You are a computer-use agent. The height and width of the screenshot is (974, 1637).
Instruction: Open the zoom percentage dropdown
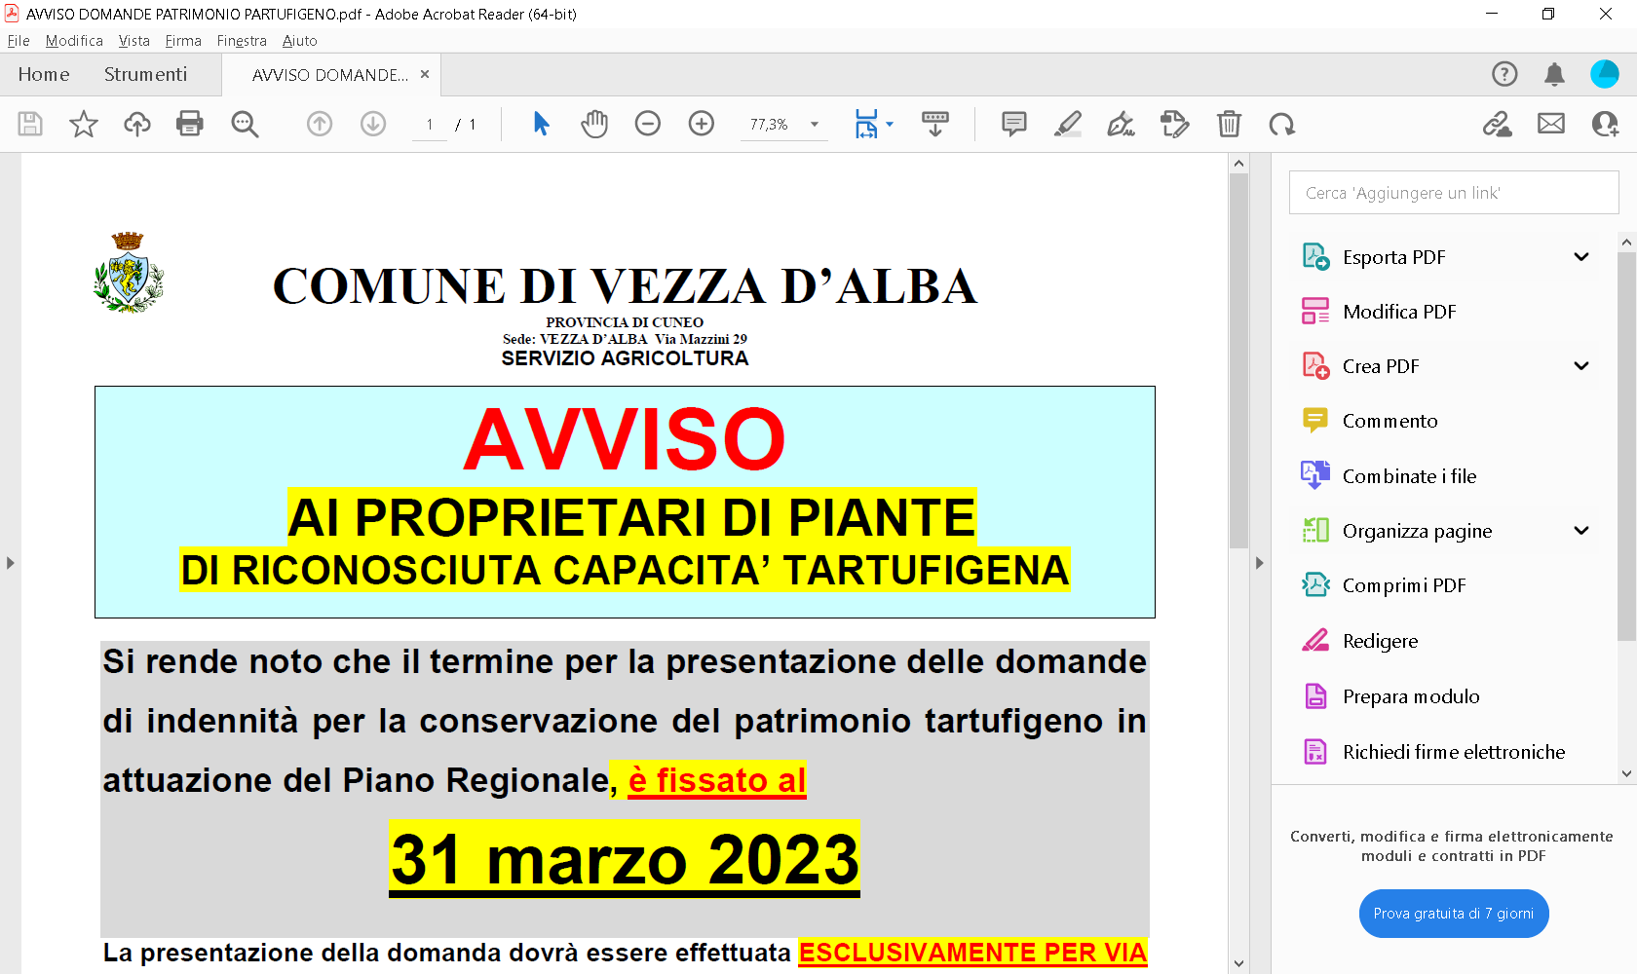pos(815,125)
